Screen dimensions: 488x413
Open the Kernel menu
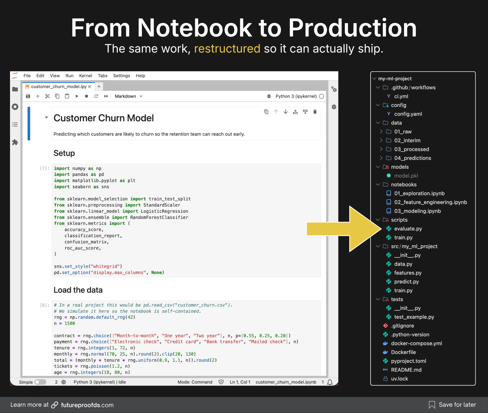coord(85,76)
